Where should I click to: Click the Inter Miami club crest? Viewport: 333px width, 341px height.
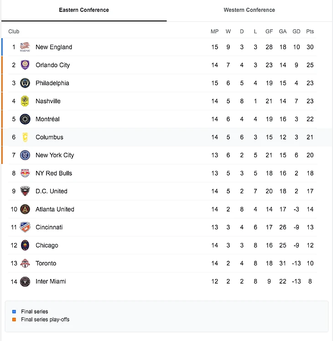click(x=25, y=281)
